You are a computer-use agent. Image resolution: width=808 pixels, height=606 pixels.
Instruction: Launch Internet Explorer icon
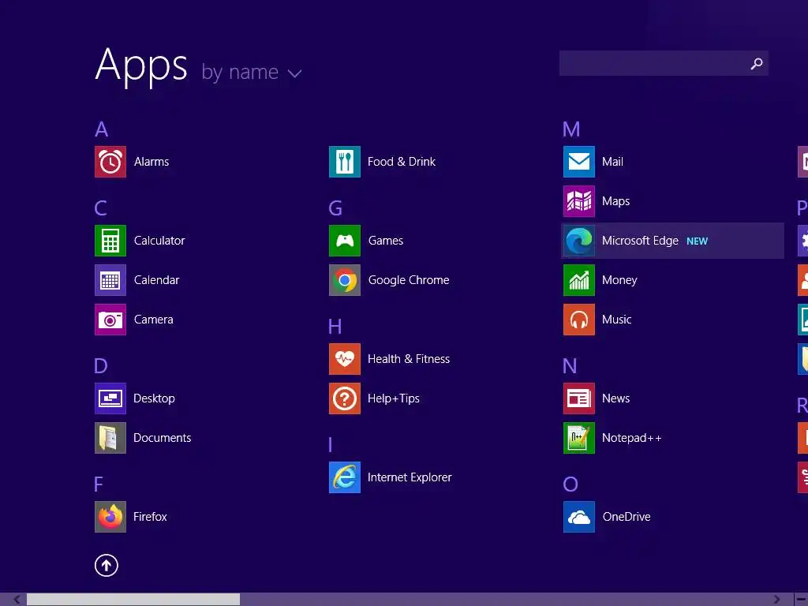345,477
